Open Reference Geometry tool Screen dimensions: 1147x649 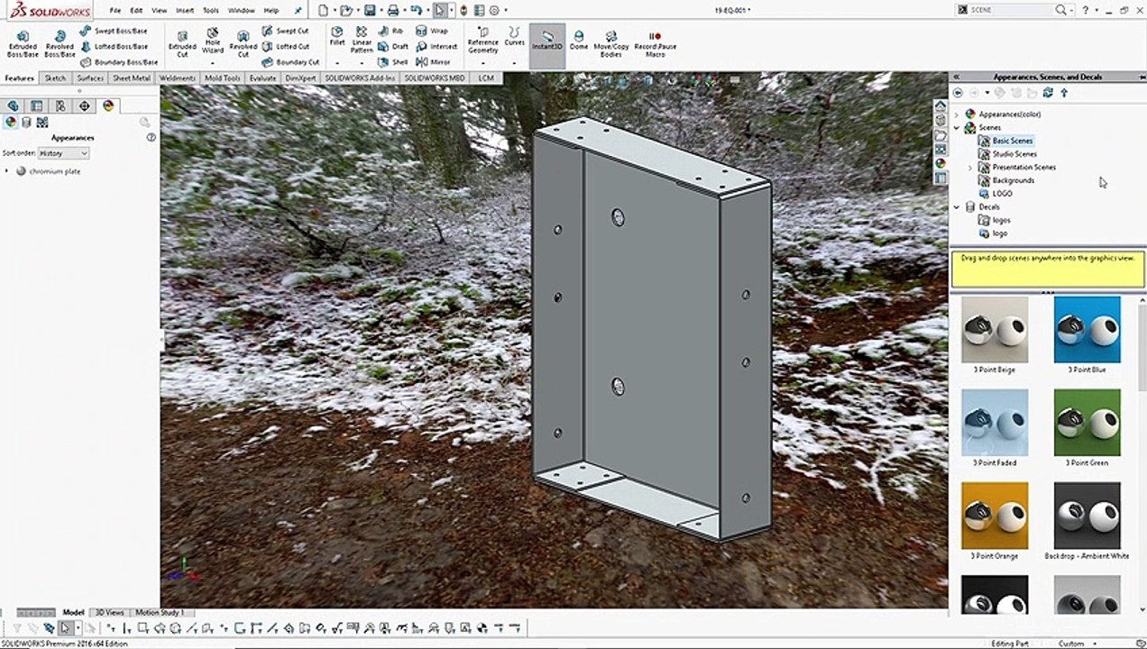pos(483,41)
